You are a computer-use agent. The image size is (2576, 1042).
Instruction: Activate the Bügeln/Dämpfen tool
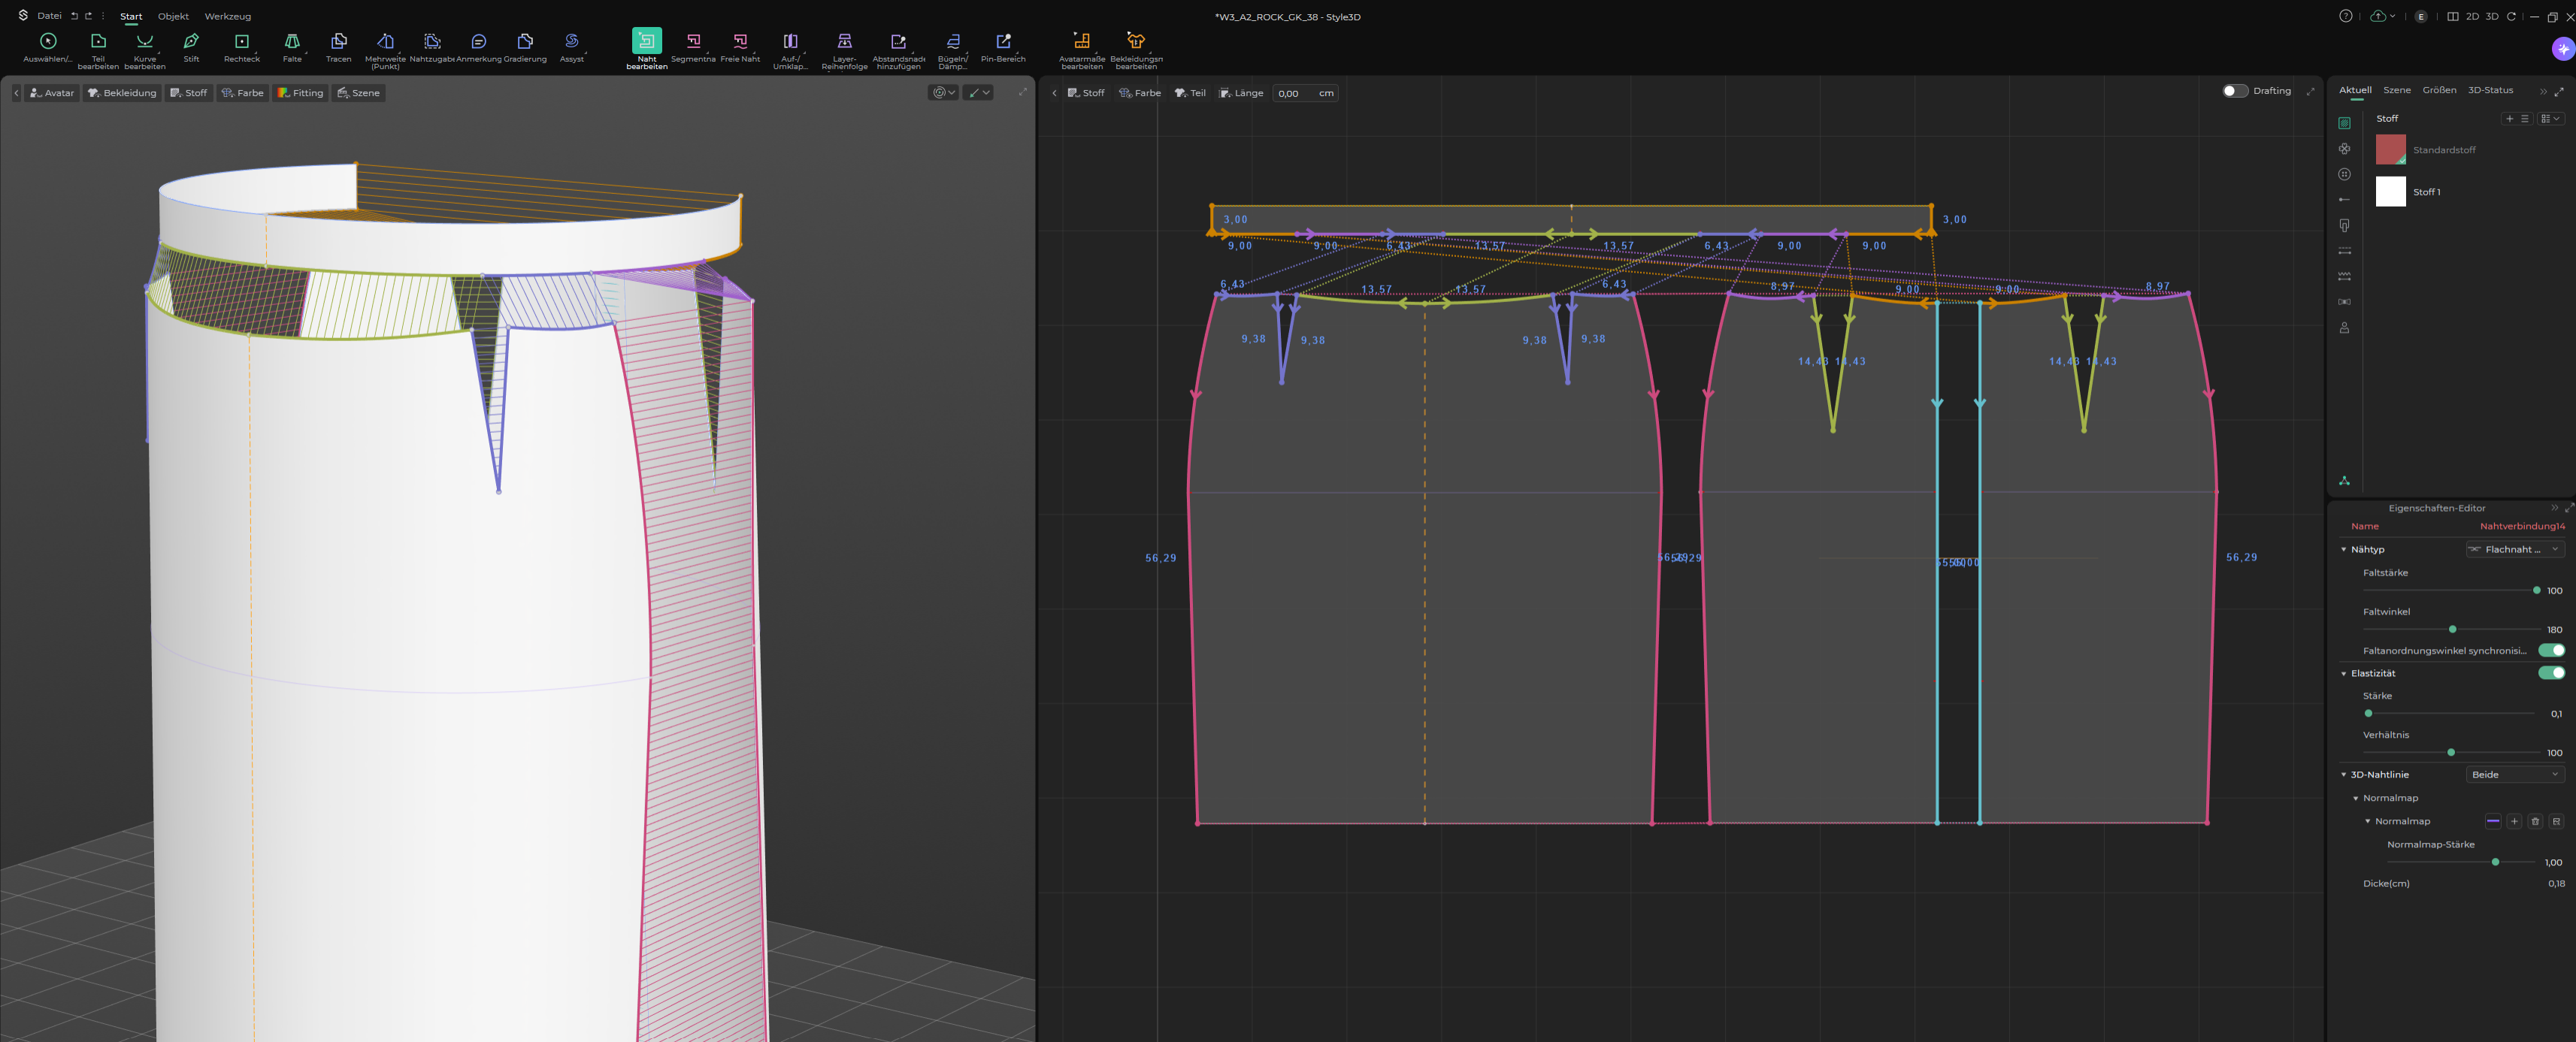click(952, 49)
